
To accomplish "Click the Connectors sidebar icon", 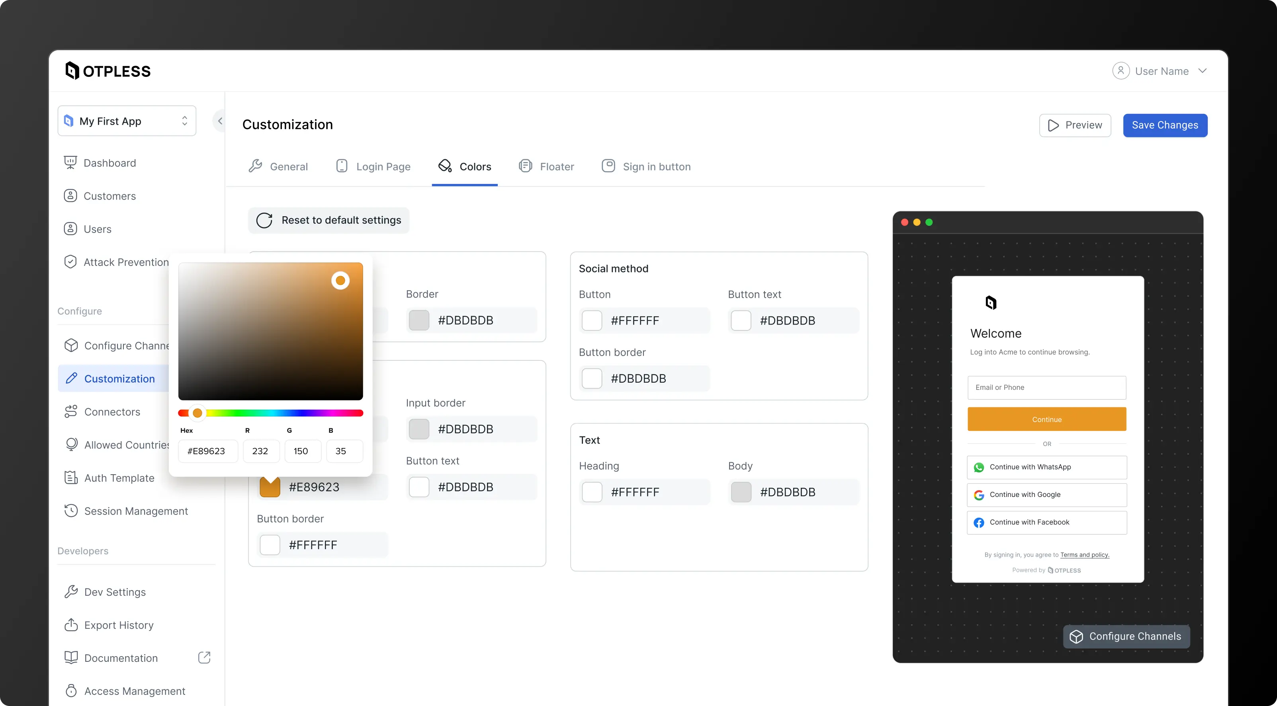I will click(x=71, y=411).
